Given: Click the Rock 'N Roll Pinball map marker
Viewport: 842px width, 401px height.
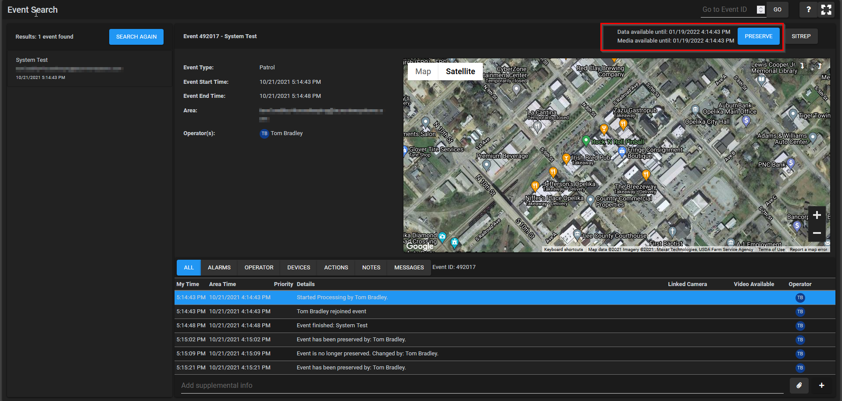Looking at the screenshot, I should tap(586, 140).
